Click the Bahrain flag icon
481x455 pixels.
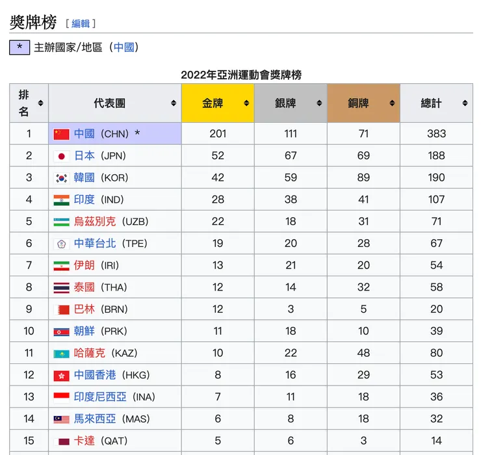(x=61, y=309)
